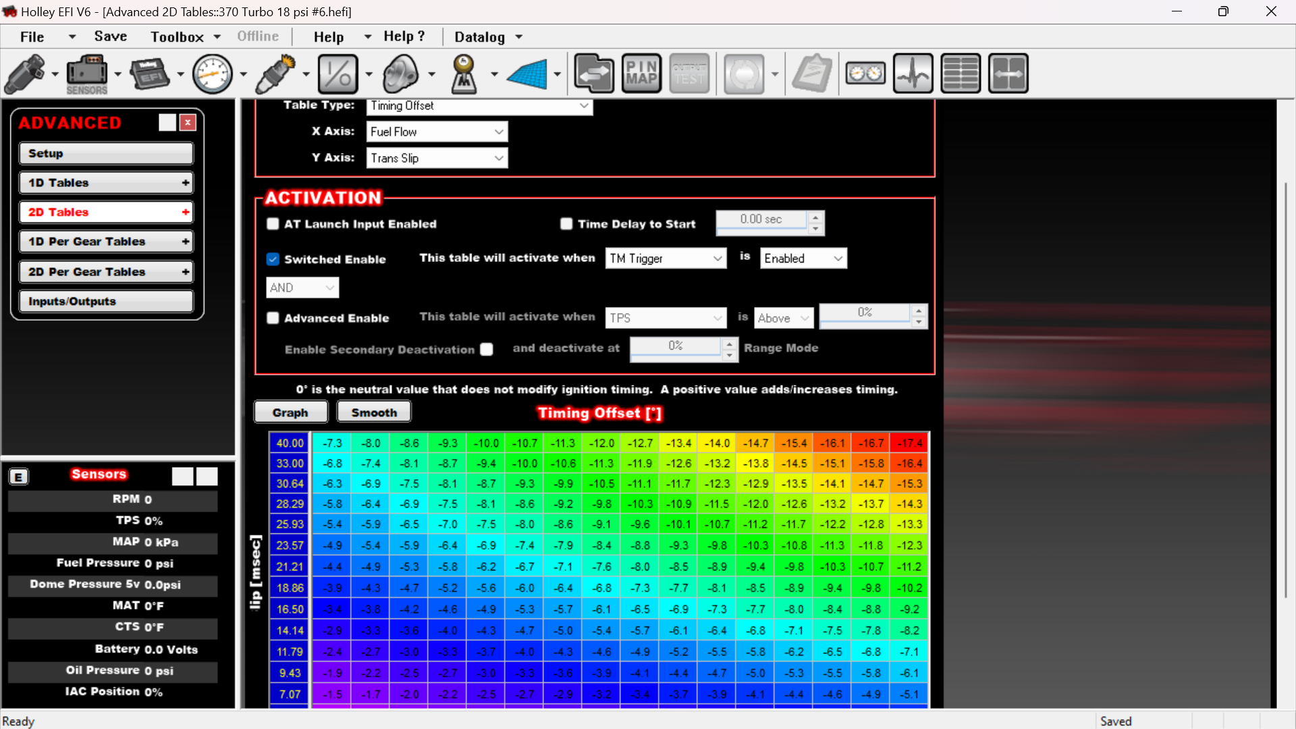1296x729 pixels.
Task: Click the gauge dial toolbar icon
Action: pyautogui.click(x=212, y=74)
